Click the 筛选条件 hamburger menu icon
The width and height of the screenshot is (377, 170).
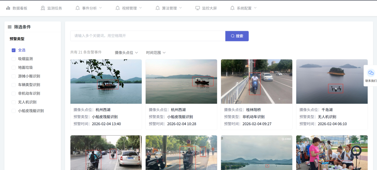[x=9, y=27]
